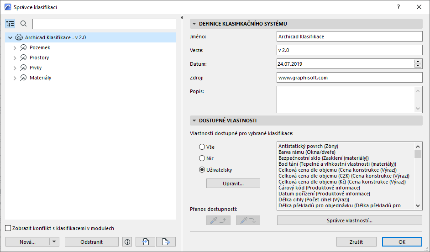Screen dimensions: 430x252
Task: Click the Odstranit button
Action: click(x=92, y=242)
